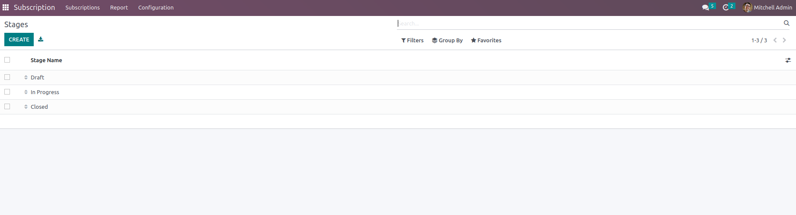Viewport: 796px width, 215px height.
Task: Expand the Filters dropdown
Action: pyautogui.click(x=412, y=40)
